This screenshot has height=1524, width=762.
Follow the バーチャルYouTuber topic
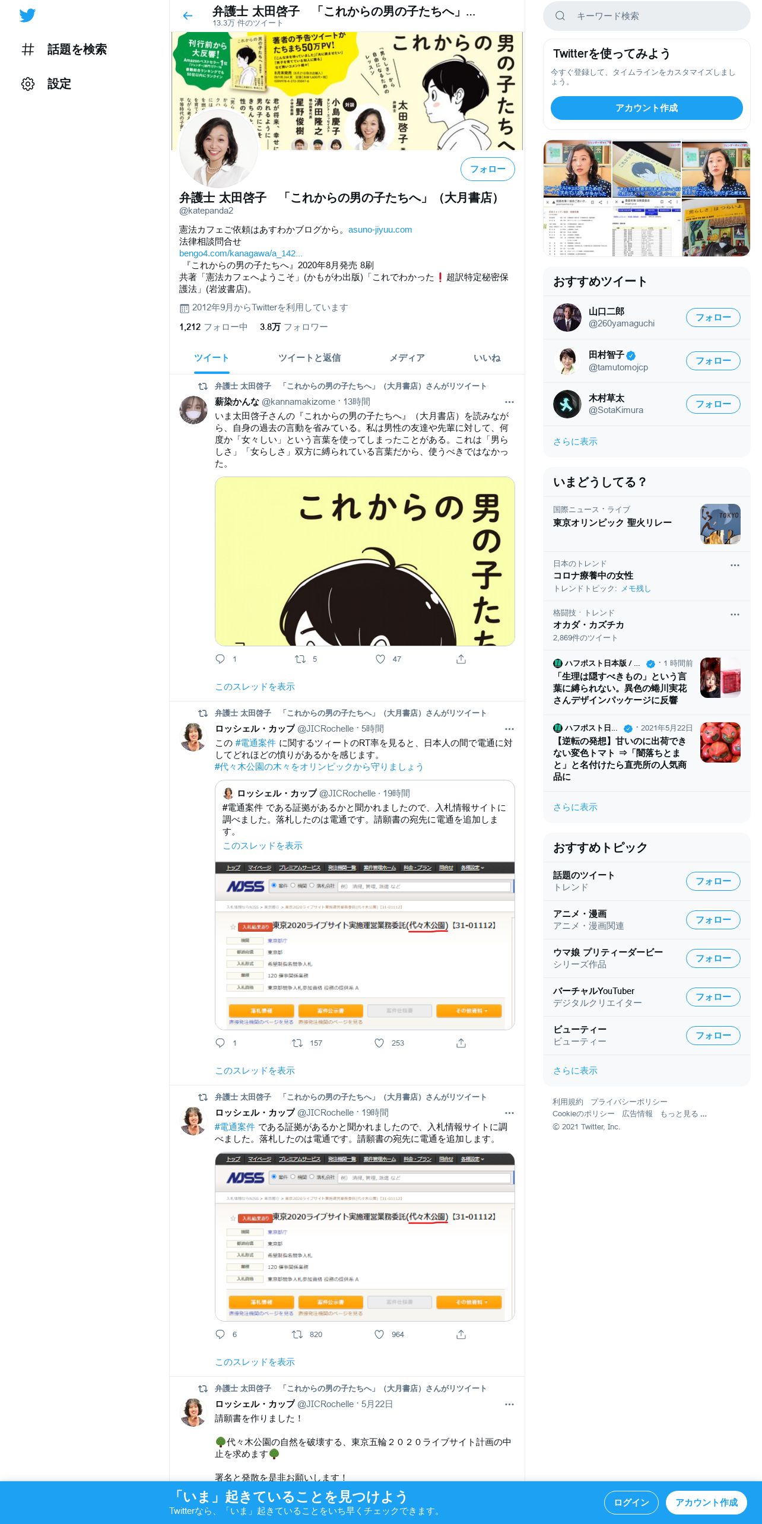[x=713, y=997]
